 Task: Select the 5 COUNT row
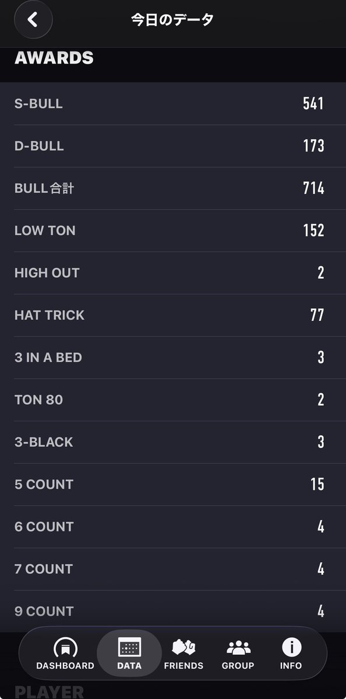coord(170,484)
